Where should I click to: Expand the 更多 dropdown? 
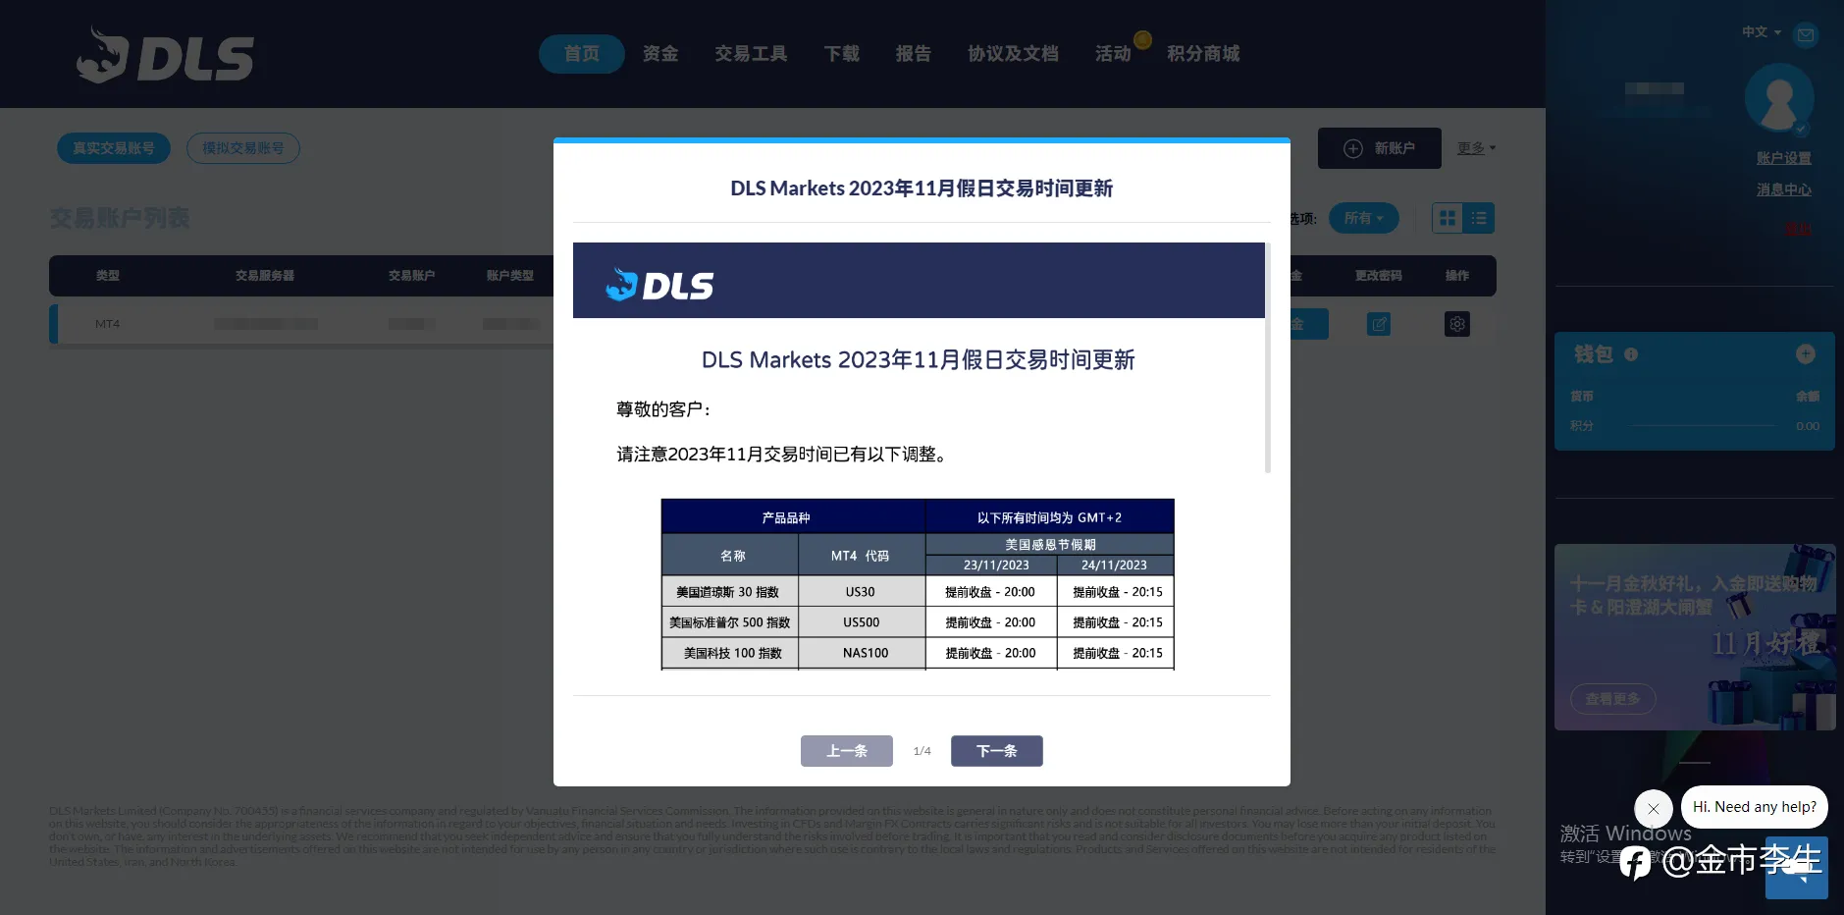tap(1476, 148)
